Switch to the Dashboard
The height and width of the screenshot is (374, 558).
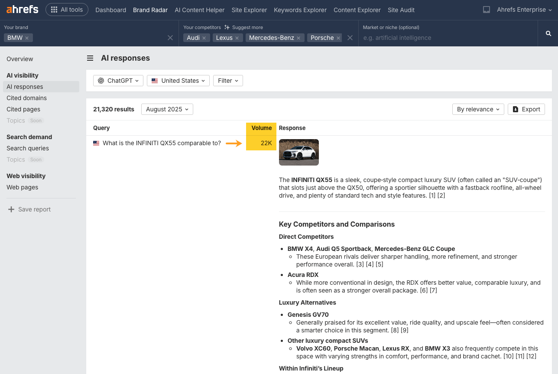point(110,10)
